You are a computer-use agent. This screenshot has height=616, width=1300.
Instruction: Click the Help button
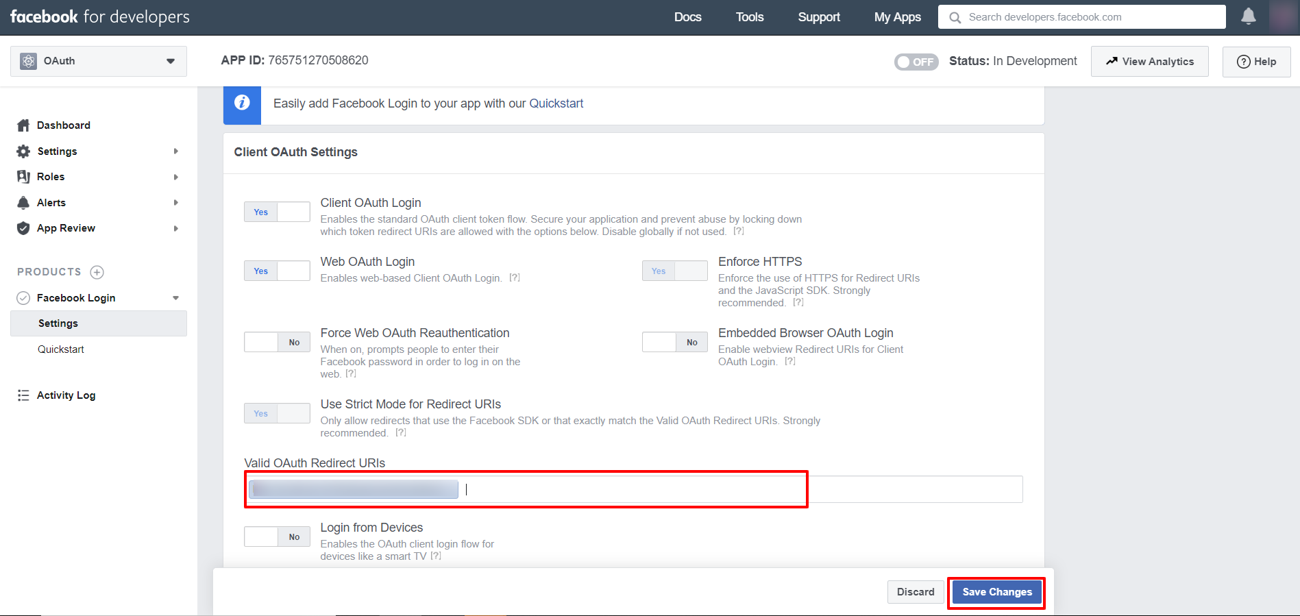pos(1257,62)
